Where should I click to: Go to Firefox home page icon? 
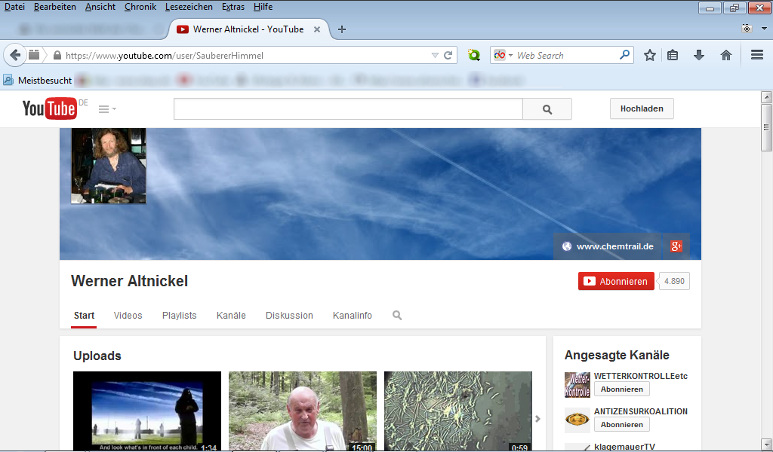725,55
